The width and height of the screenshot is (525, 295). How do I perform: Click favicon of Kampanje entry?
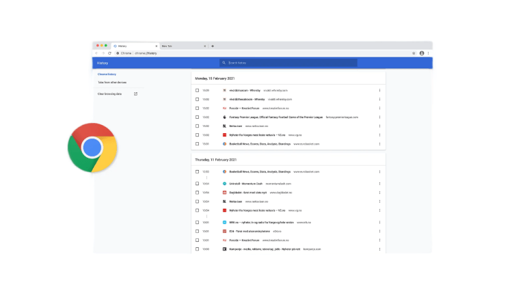pyautogui.click(x=224, y=249)
